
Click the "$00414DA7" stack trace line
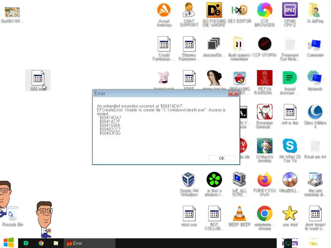click(x=110, y=118)
